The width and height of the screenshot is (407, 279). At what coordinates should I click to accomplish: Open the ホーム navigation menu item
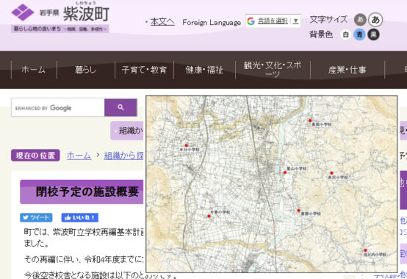click(x=34, y=70)
